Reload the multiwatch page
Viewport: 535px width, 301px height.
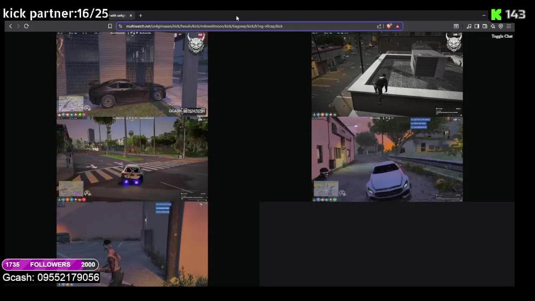click(x=26, y=26)
